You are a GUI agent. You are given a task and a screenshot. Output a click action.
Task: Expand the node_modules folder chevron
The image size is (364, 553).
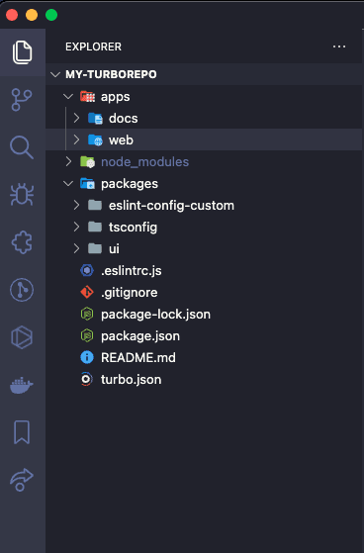(69, 162)
